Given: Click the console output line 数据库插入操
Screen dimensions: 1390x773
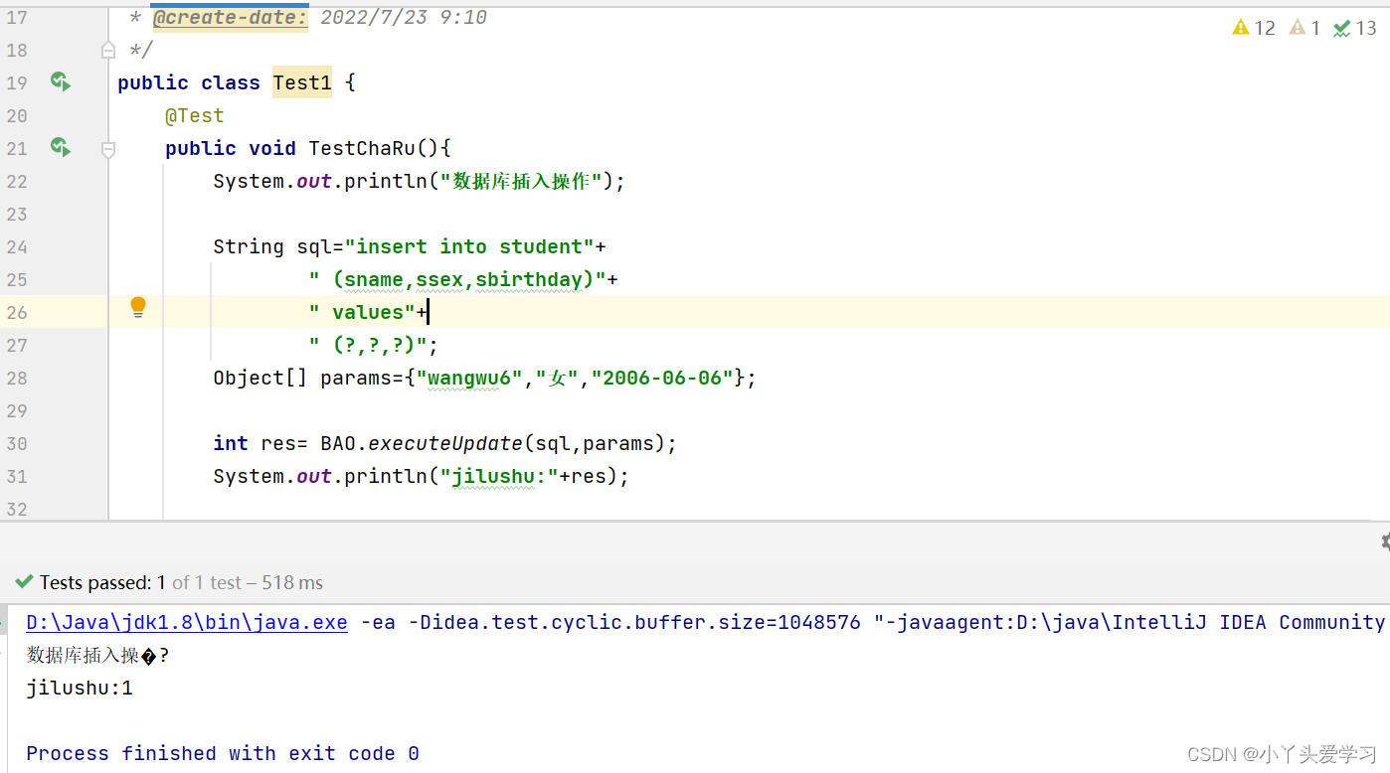Looking at the screenshot, I should pos(97,655).
